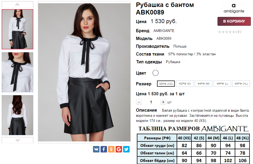Show previous thumbnails with the up arrow

17,4
